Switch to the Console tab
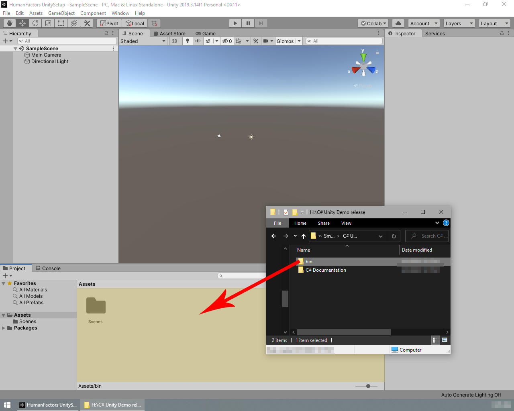The height and width of the screenshot is (411, 514). 48,268
